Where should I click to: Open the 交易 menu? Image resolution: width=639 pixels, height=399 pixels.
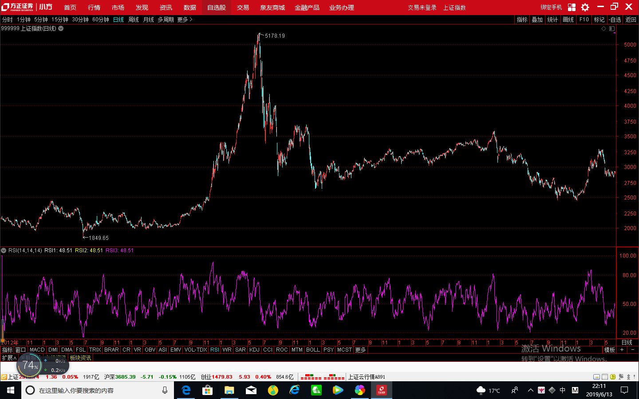click(x=243, y=8)
